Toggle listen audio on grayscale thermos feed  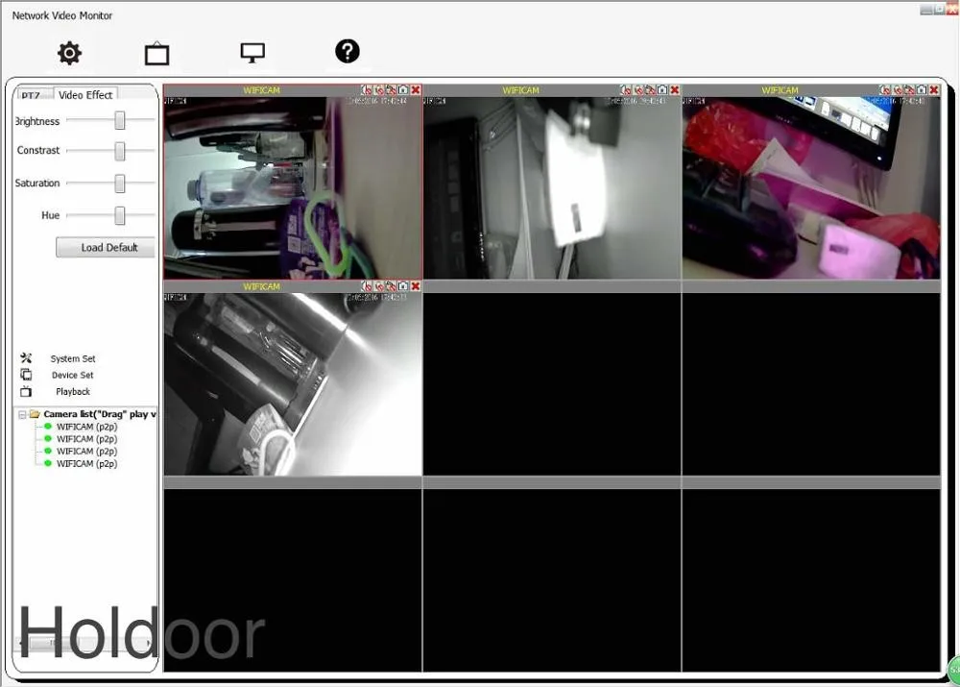[366, 286]
